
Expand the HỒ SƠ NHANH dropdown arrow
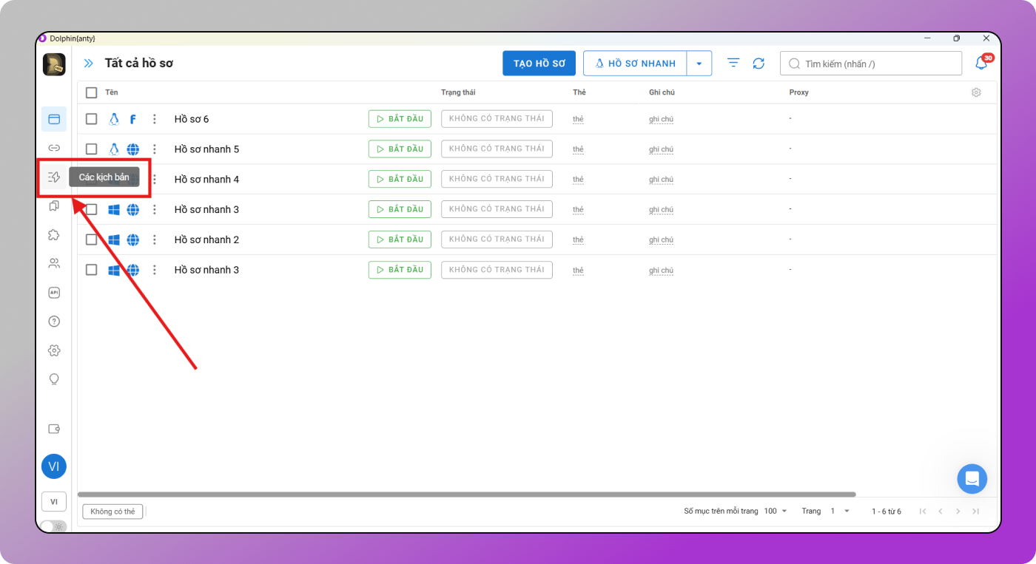pos(699,63)
